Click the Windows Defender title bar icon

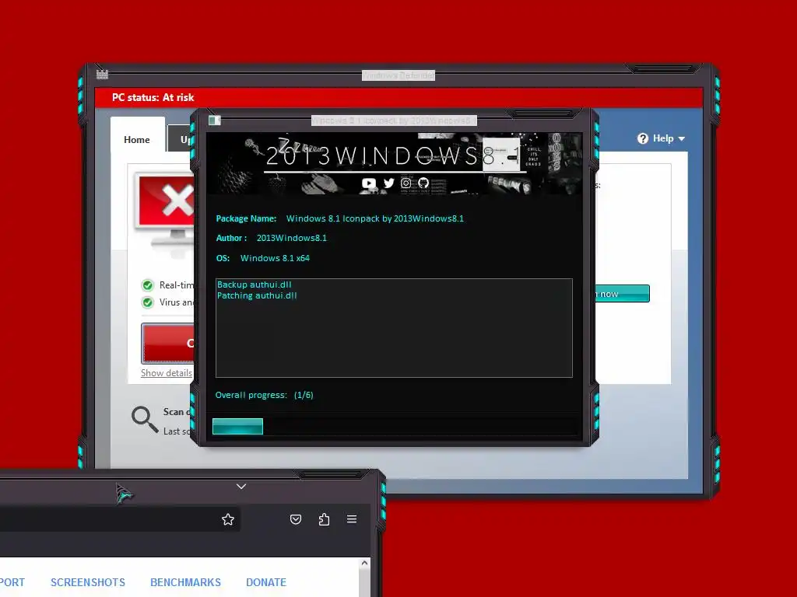click(x=102, y=75)
